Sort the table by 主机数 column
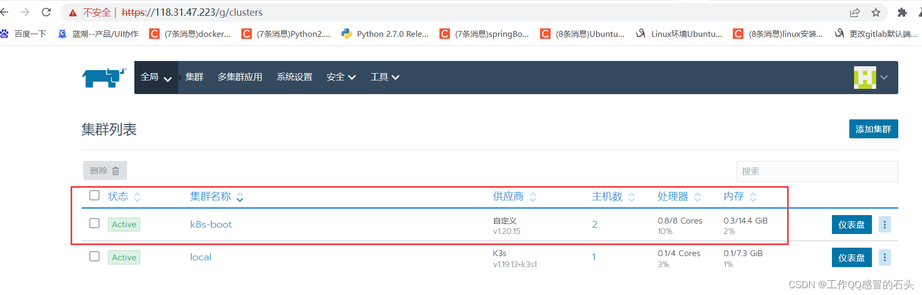The image size is (922, 295). coord(613,197)
